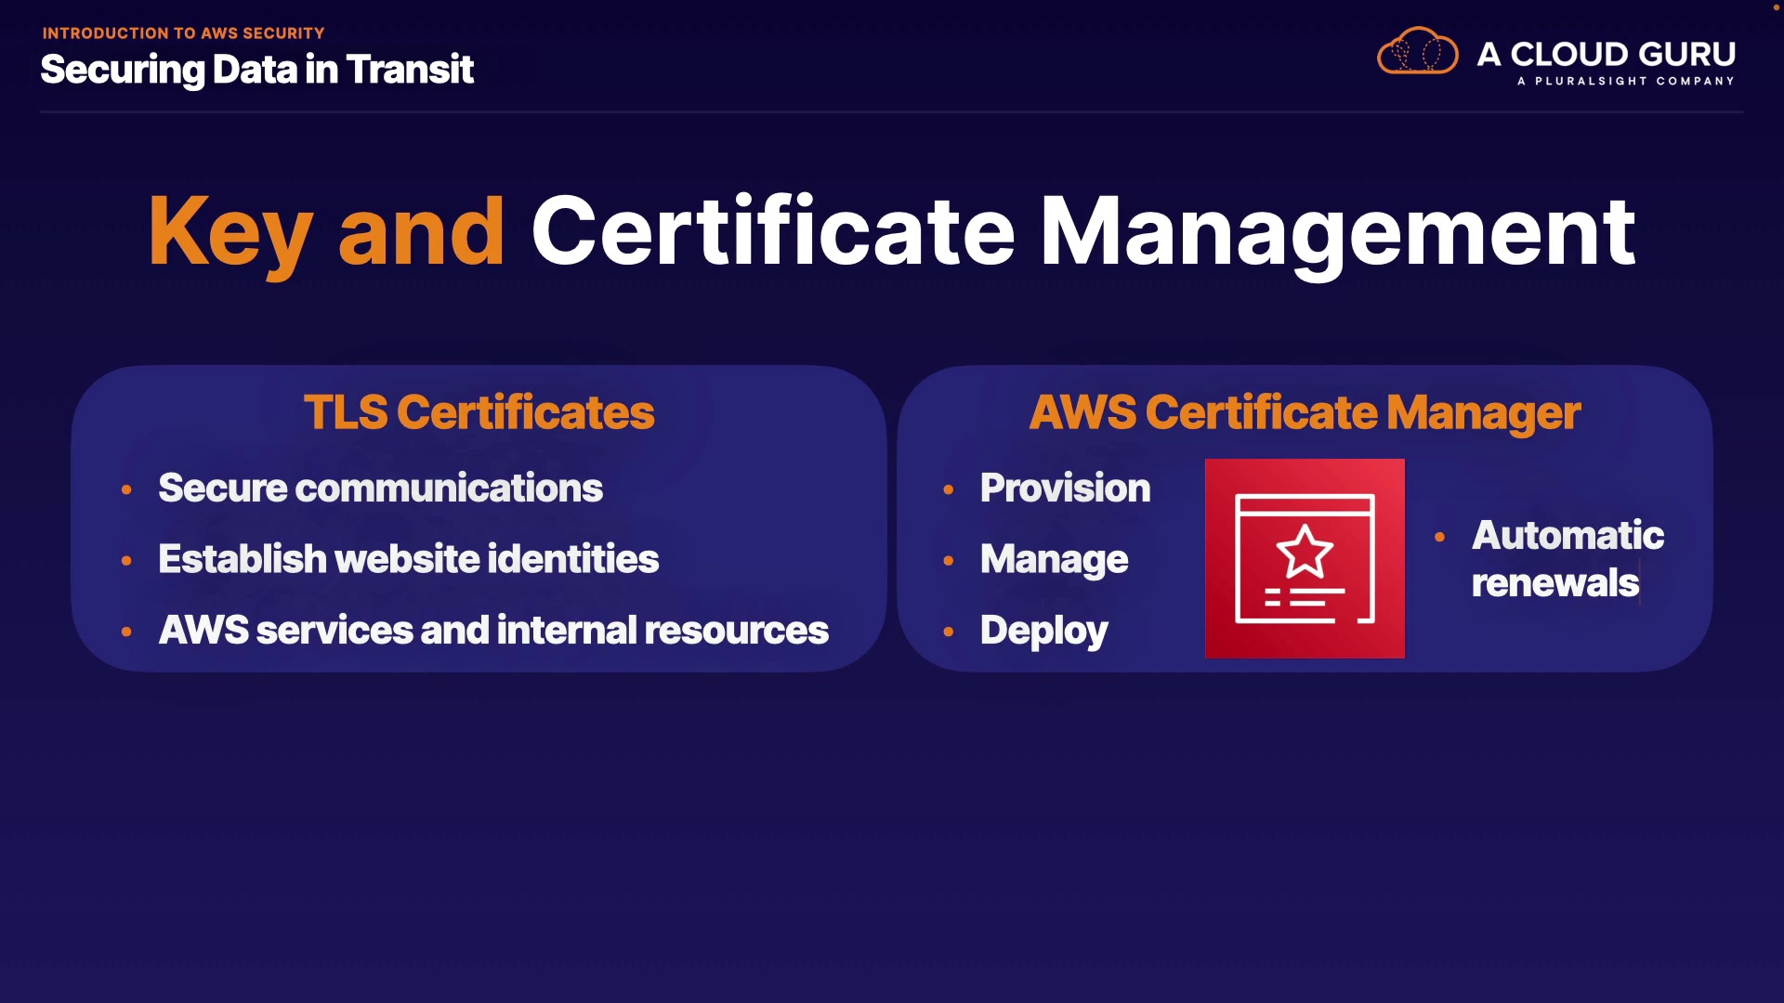Select 'Establish website identities' bullet
Image resolution: width=1784 pixels, height=1003 pixels.
pos(408,559)
